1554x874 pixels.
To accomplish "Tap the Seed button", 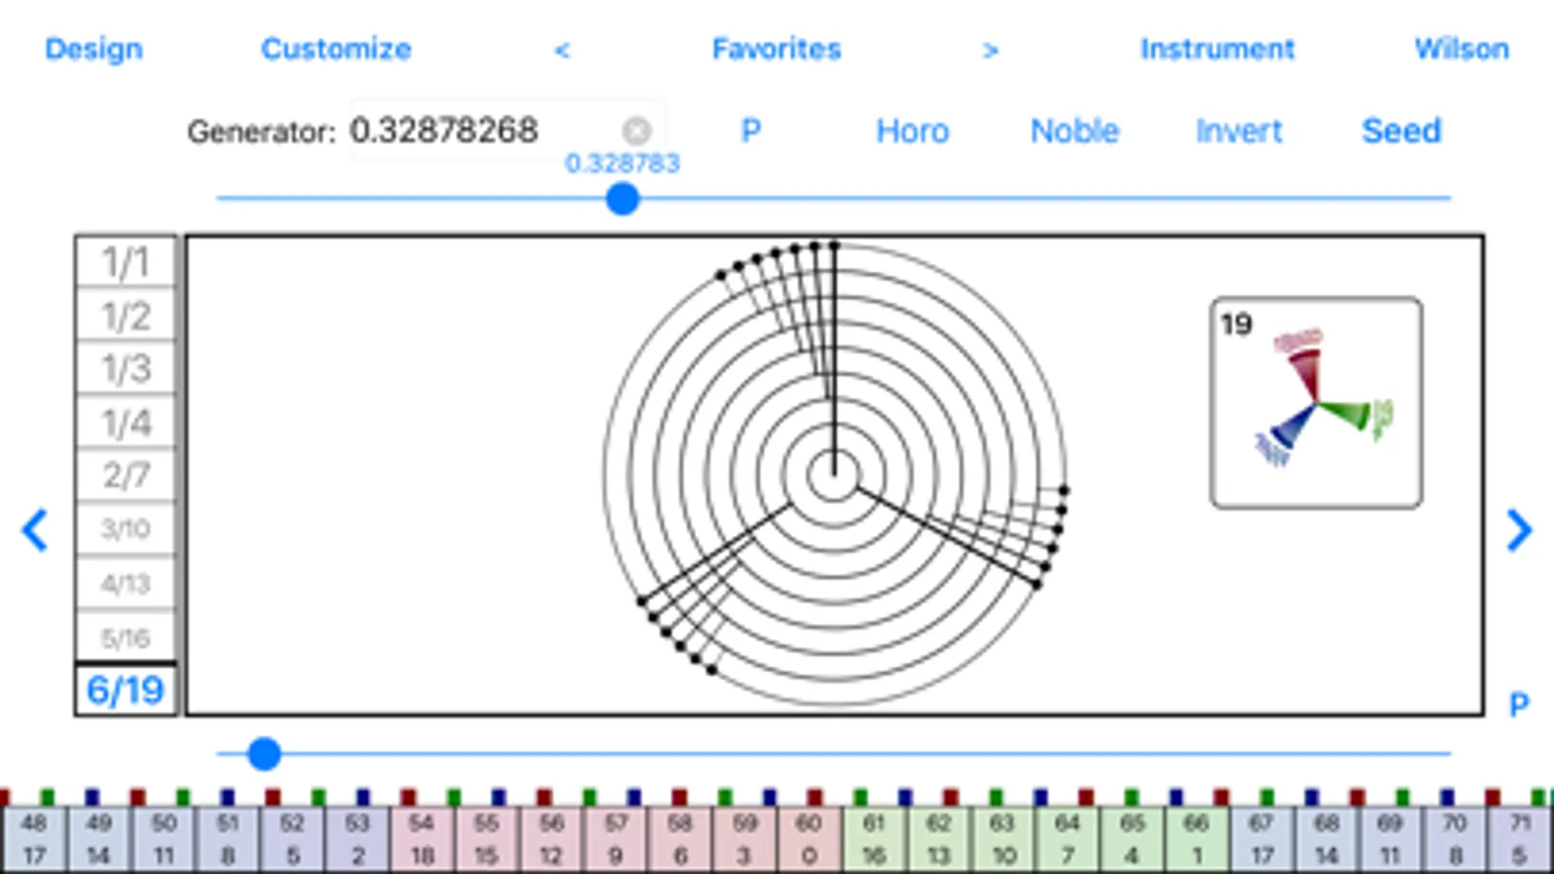I will coord(1401,130).
